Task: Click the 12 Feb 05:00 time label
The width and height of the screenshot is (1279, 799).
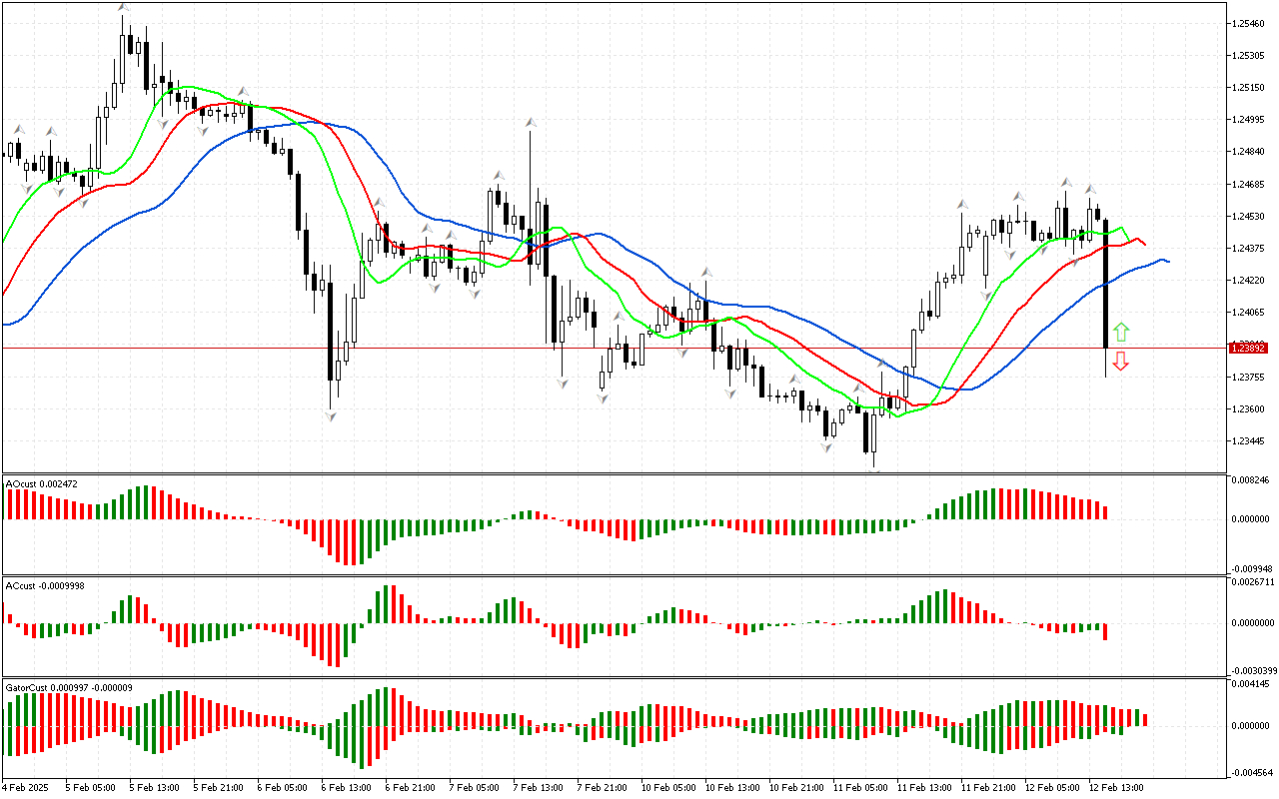Action: pyautogui.click(x=1052, y=787)
